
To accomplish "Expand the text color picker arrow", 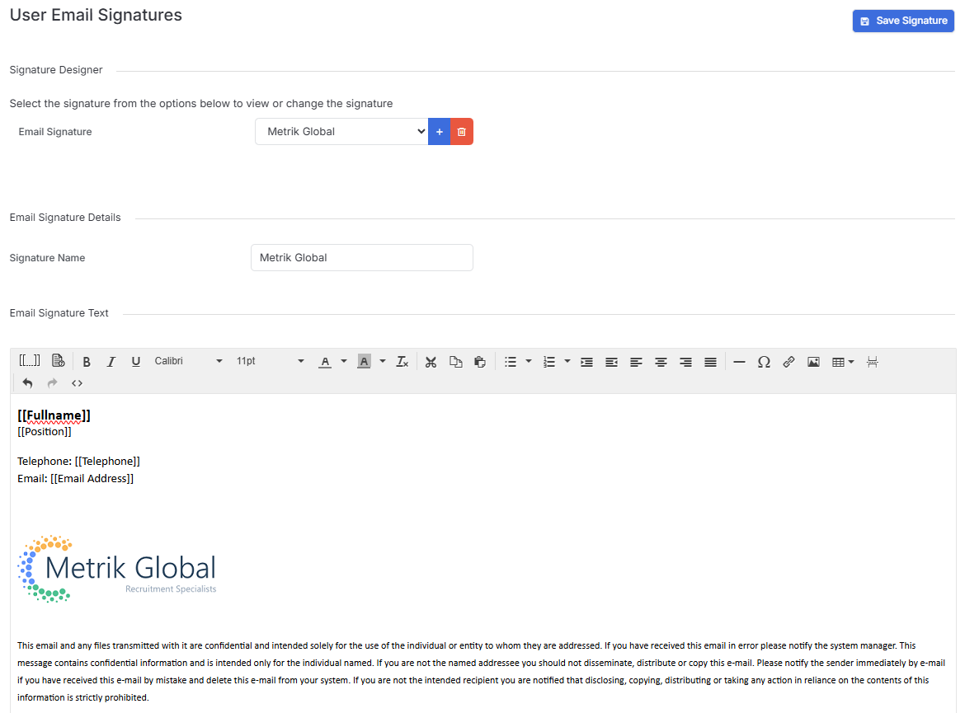I will tap(344, 361).
